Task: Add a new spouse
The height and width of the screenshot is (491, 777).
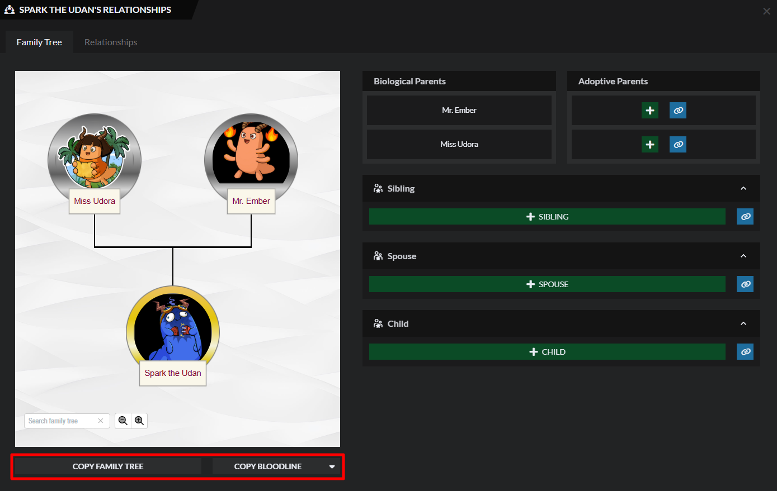Action: [547, 284]
